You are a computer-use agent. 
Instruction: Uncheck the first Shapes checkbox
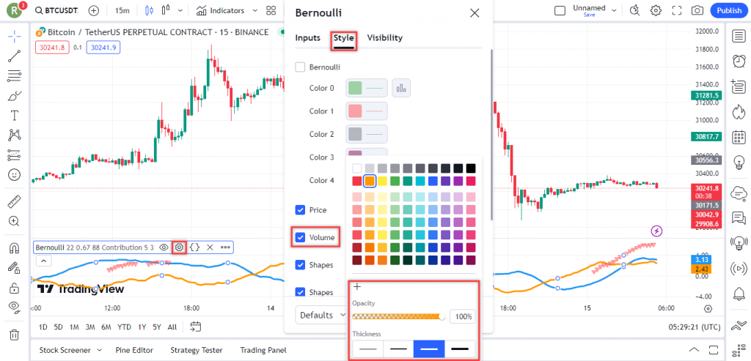(300, 265)
